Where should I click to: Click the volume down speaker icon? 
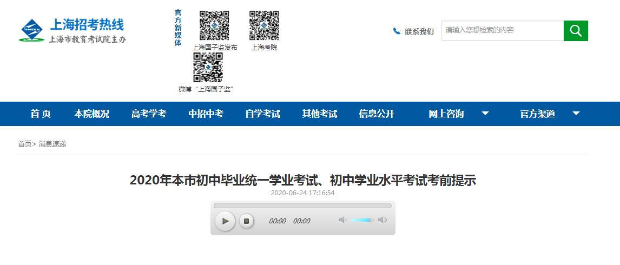pos(342,220)
